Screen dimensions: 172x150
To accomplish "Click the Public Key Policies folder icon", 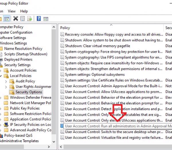I will [6, 108].
